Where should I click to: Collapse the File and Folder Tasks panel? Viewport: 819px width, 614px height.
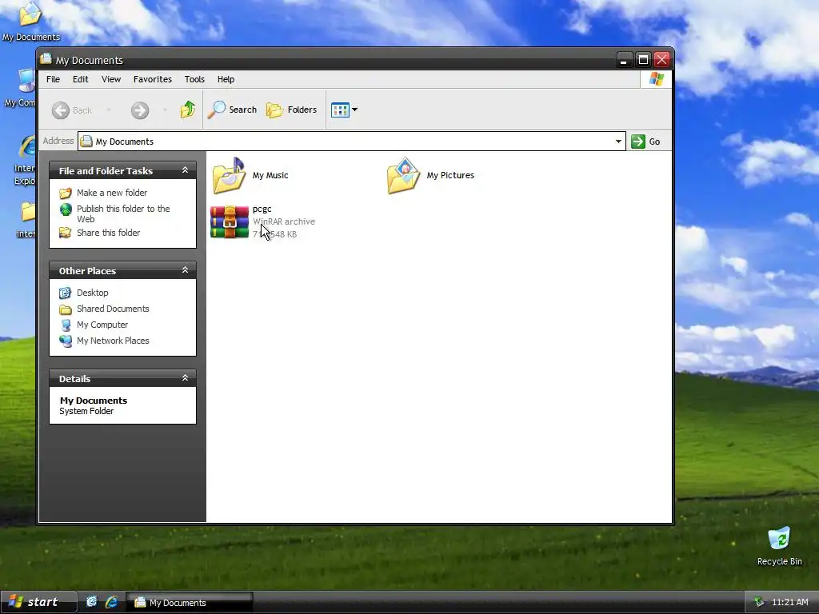pyautogui.click(x=185, y=170)
